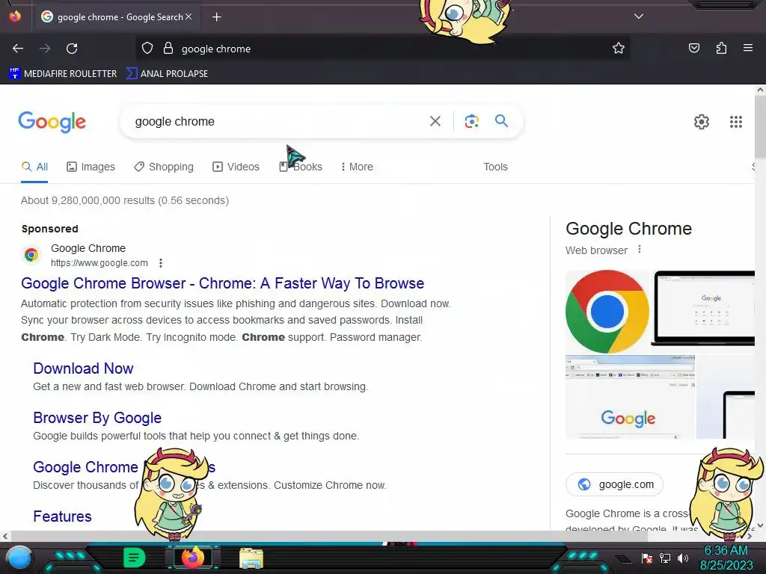Open the Action Center flag icon
The width and height of the screenshot is (766, 574).
coord(647,558)
